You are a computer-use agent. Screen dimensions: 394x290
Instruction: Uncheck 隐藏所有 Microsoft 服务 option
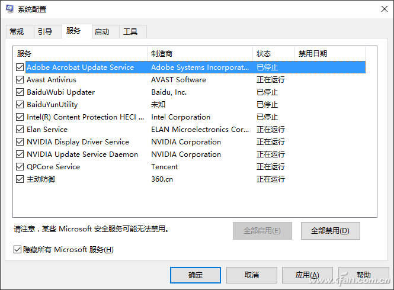pyautogui.click(x=17, y=250)
